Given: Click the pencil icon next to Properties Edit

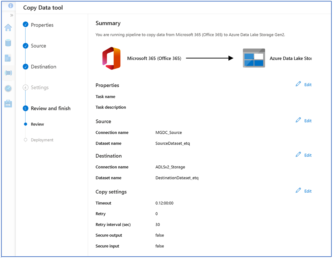Looking at the screenshot, I should click(298, 84).
